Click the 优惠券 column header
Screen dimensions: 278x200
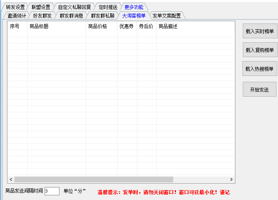pyautogui.click(x=127, y=26)
